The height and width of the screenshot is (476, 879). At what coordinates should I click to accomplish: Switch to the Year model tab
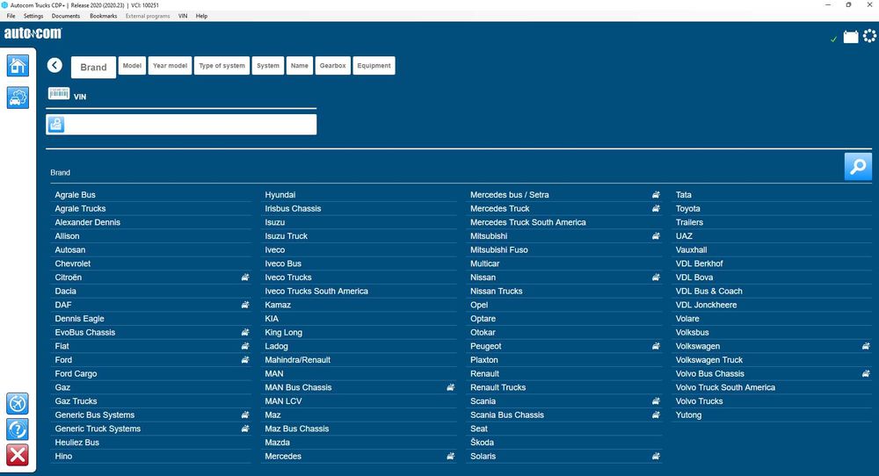click(170, 66)
